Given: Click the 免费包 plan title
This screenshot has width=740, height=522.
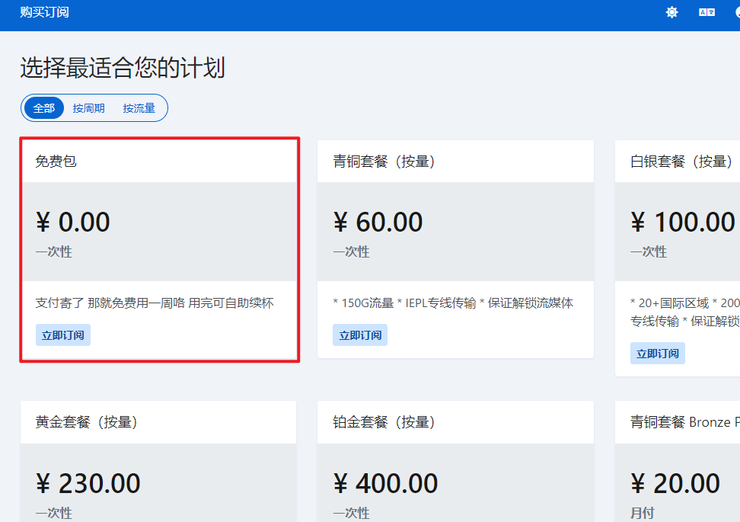Looking at the screenshot, I should tap(56, 162).
